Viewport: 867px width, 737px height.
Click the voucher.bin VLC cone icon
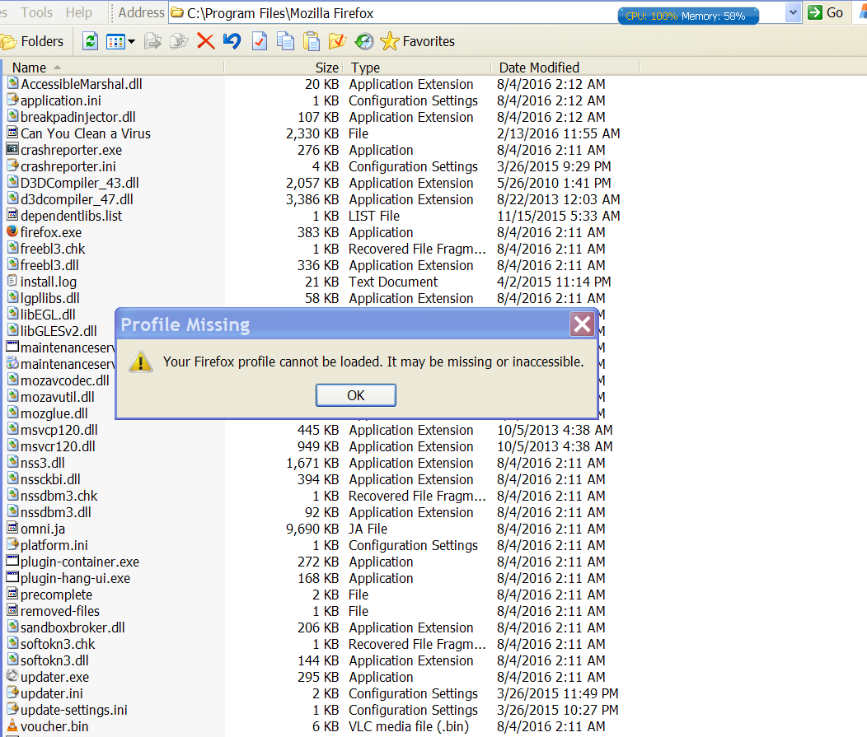pos(12,725)
